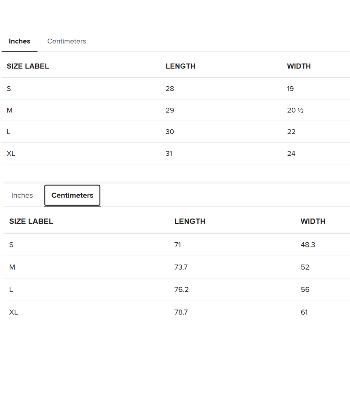Select the 28 length value for size S
350x400 pixels.
(x=170, y=89)
